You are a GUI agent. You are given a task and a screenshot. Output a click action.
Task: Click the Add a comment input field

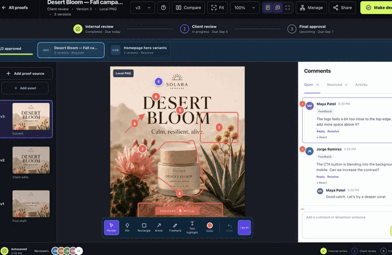pyautogui.click(x=347, y=225)
